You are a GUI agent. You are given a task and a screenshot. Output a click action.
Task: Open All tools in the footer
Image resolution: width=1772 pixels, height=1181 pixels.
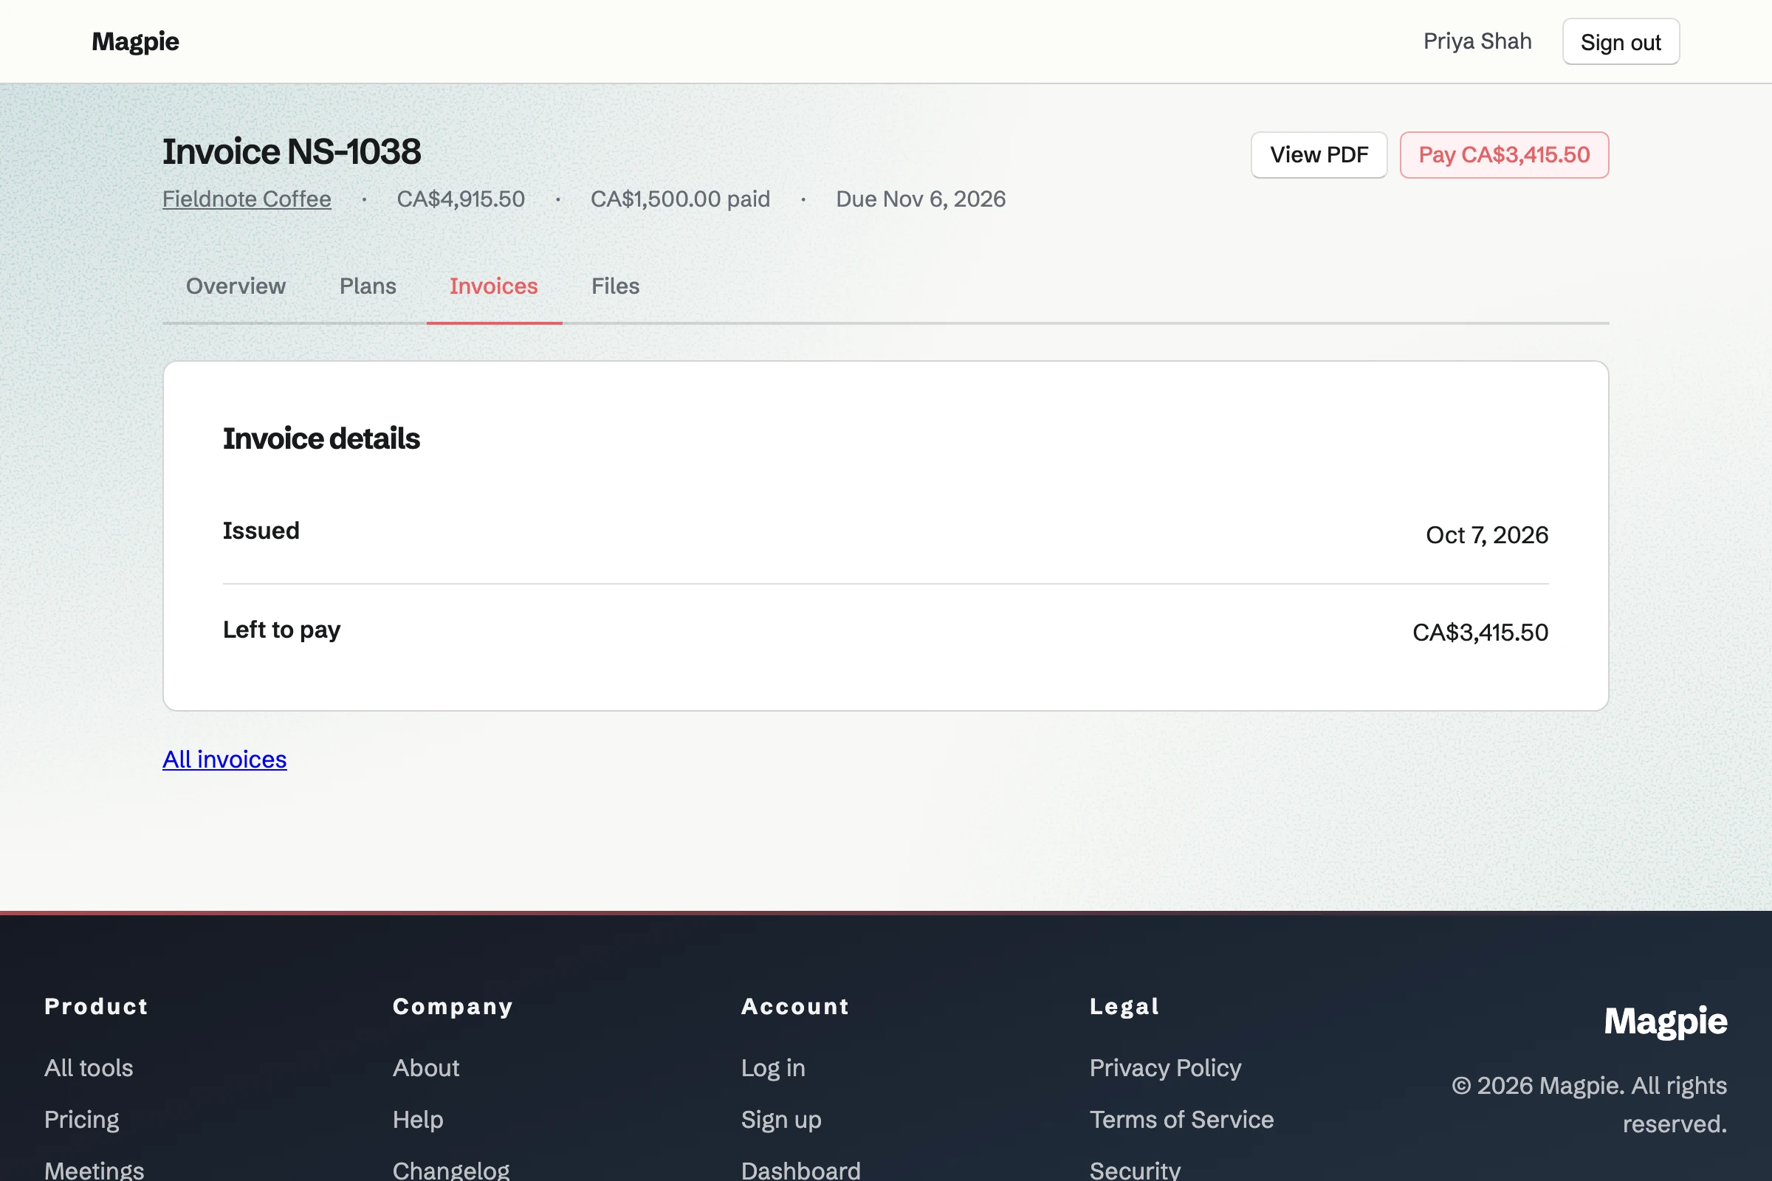[89, 1068]
